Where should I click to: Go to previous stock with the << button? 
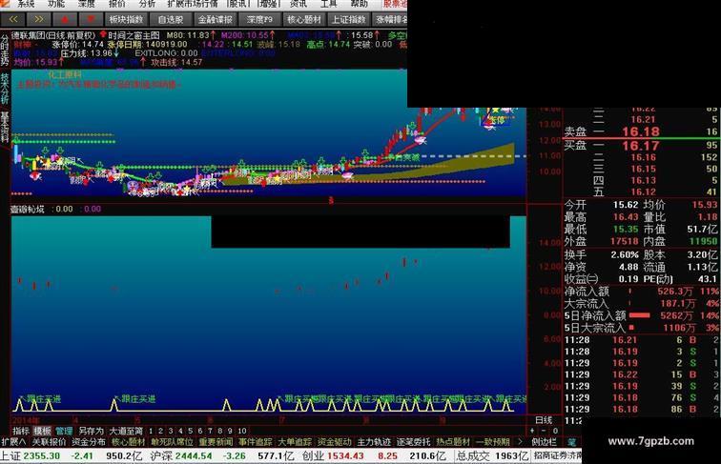pyautogui.click(x=13, y=19)
